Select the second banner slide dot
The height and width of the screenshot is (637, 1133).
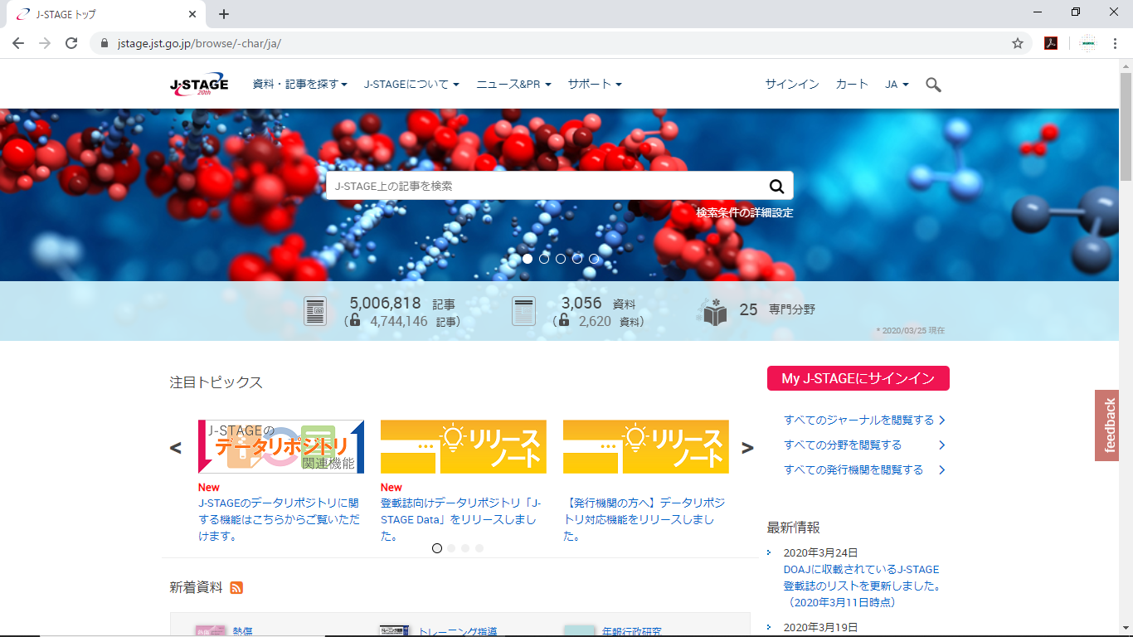tap(544, 259)
